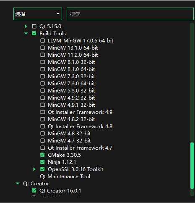Click the 搜索 search field
Viewport: 195px width, 203px height.
[130, 14]
